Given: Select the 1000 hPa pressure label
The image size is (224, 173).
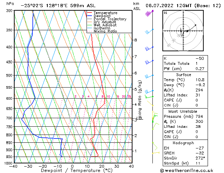Looking at the screenshot, I should pyautogui.click(x=9, y=163).
